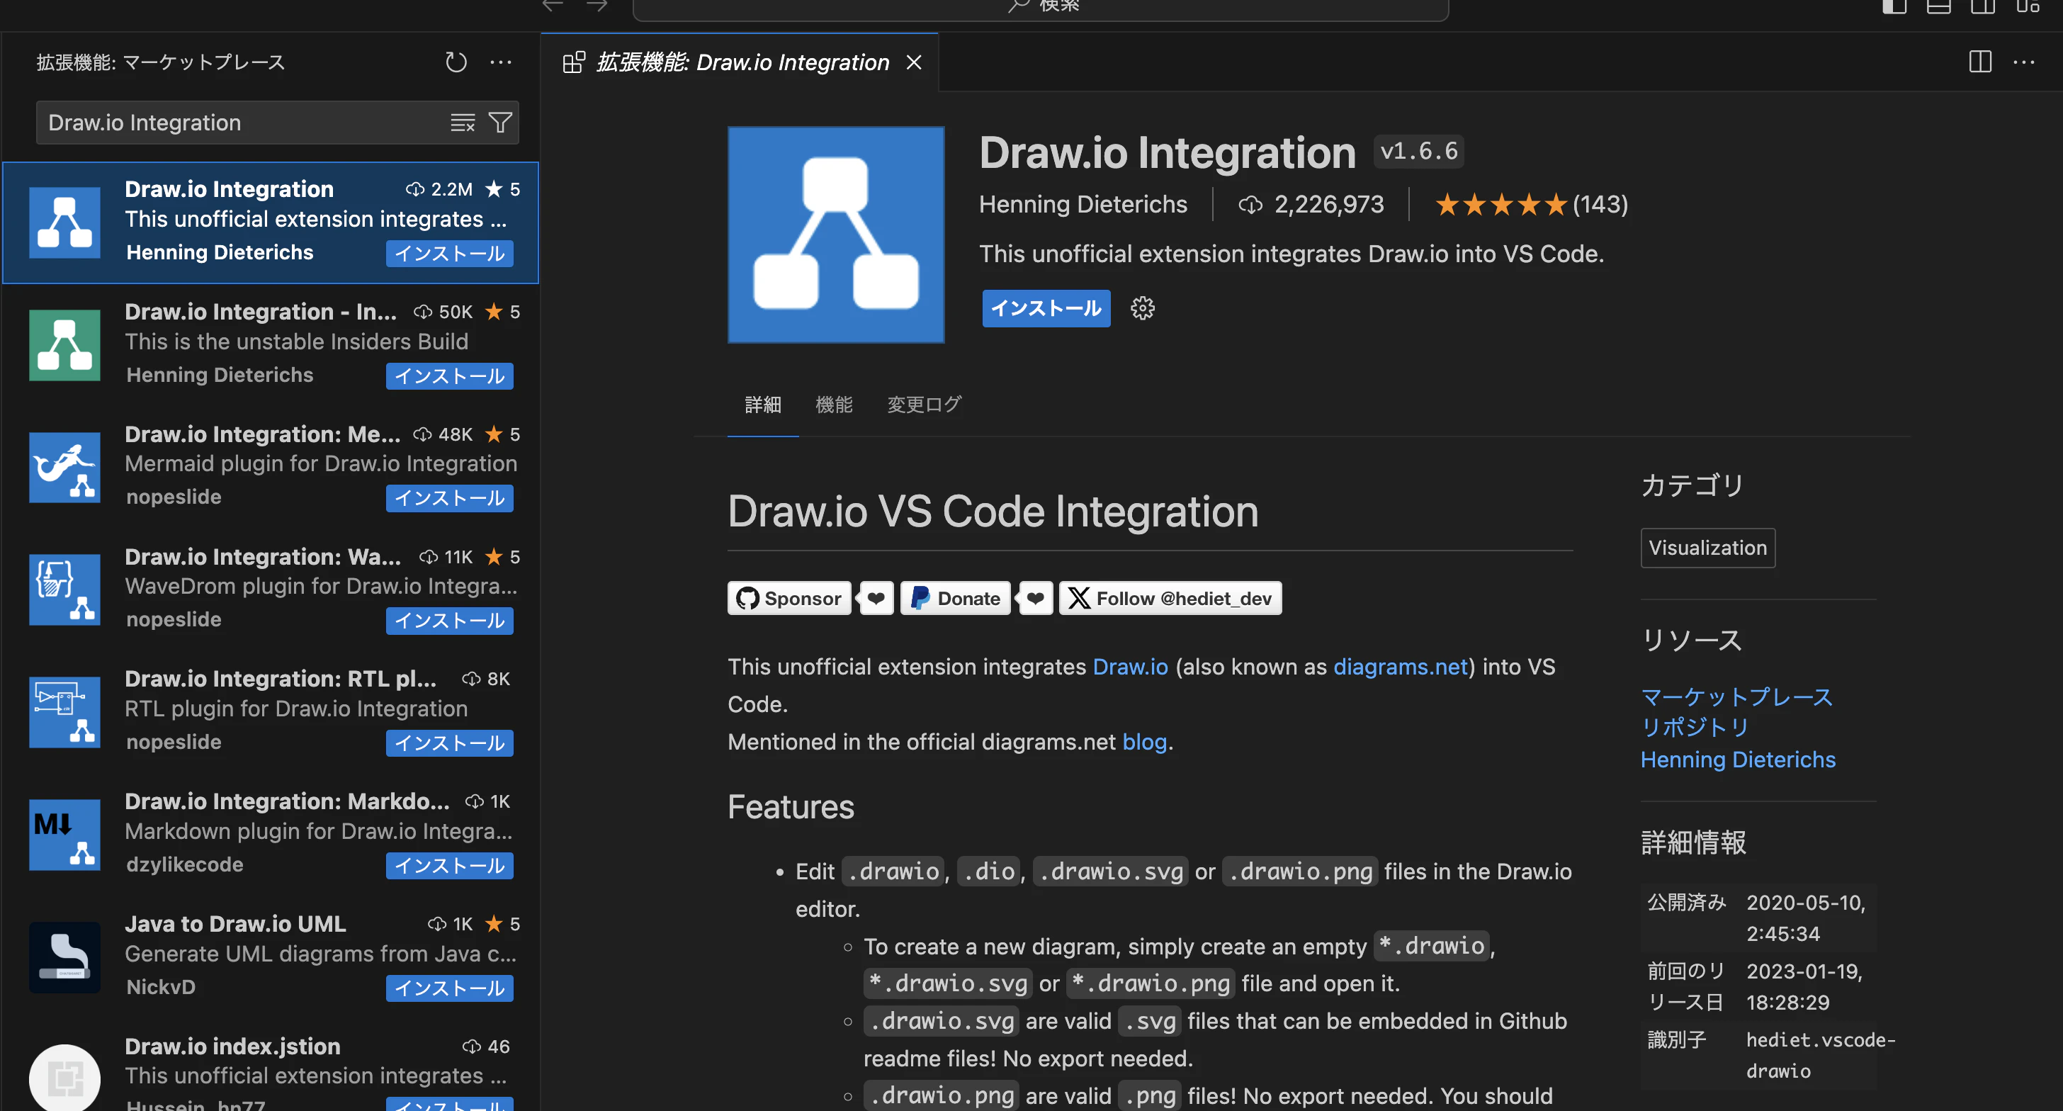This screenshot has height=1111, width=2063.
Task: Click the v1.6.6 version label
Action: [1418, 152]
